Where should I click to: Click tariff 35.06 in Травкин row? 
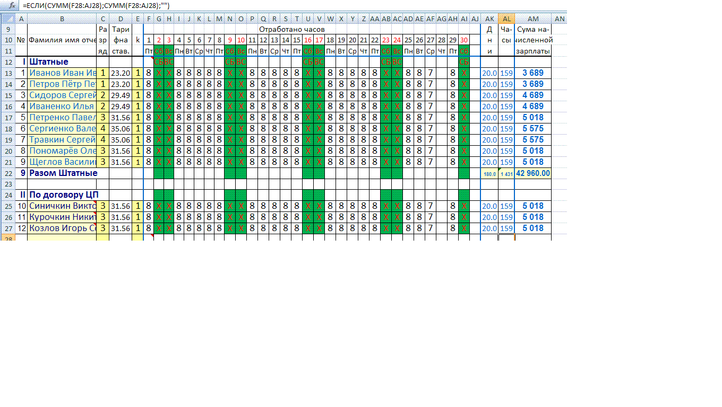point(121,140)
